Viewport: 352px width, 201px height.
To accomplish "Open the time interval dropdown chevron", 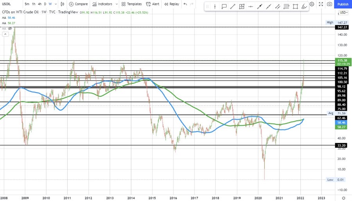I will (x=56, y=4).
